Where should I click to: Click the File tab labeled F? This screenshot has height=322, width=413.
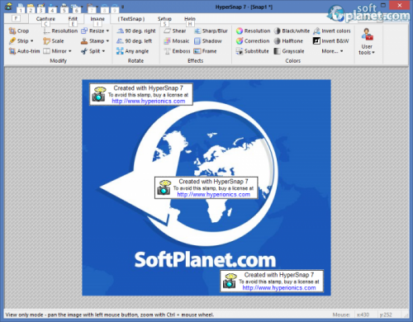(x=16, y=18)
